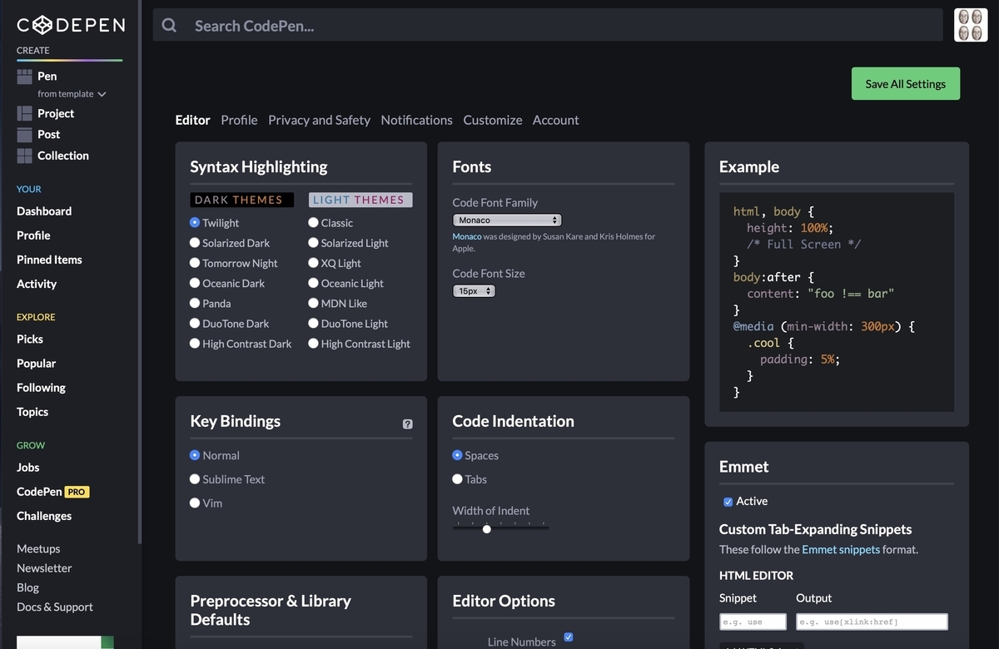Open the Code Font Family dropdown
999x649 pixels.
click(507, 220)
